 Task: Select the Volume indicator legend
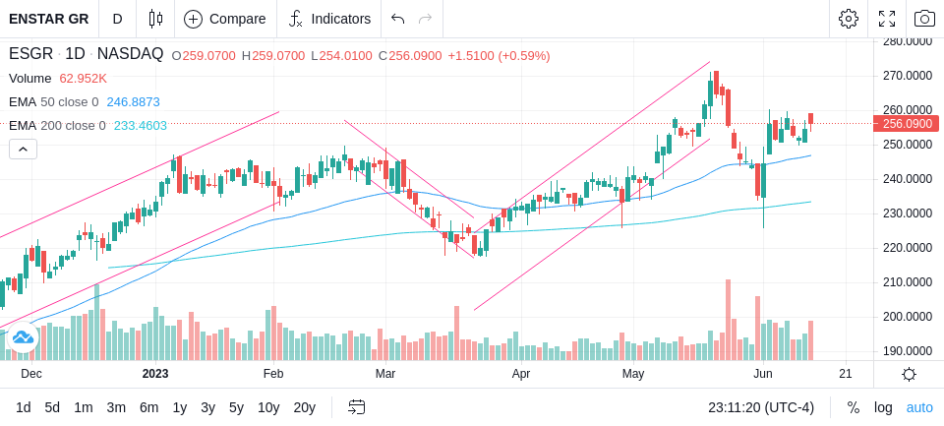(x=30, y=79)
